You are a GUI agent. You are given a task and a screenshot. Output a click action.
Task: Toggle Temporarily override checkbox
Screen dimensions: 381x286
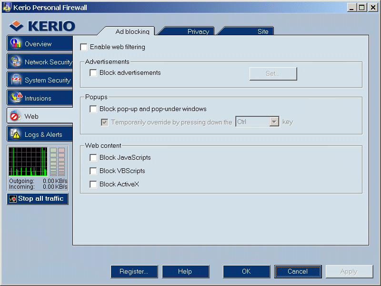coord(105,122)
